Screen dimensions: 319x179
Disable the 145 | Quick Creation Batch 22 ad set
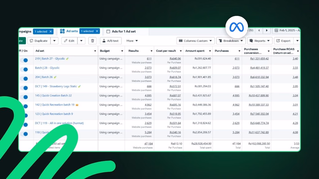[x=24, y=97]
